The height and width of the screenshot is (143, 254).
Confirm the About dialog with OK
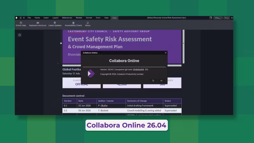[161, 81]
